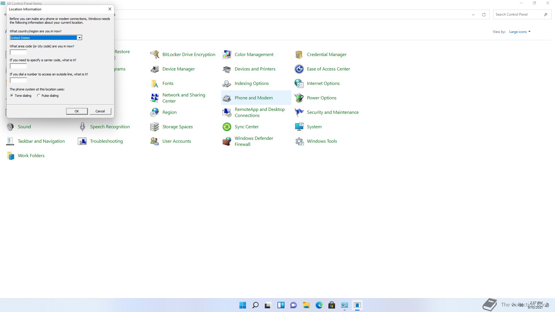Open Indexing Options icon

(x=227, y=83)
